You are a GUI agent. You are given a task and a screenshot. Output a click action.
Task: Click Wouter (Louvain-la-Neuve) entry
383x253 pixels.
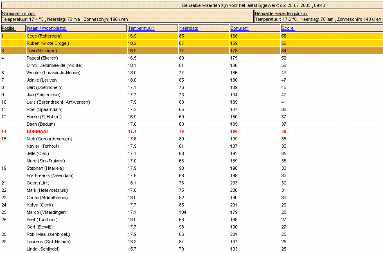pyautogui.click(x=54, y=73)
